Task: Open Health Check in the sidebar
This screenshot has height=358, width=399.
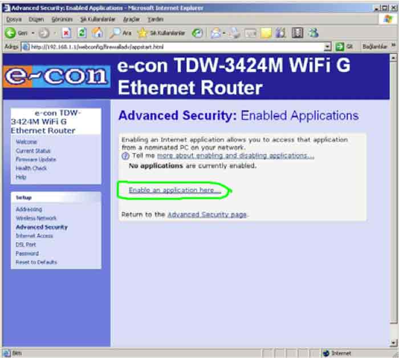Action: tap(31, 168)
